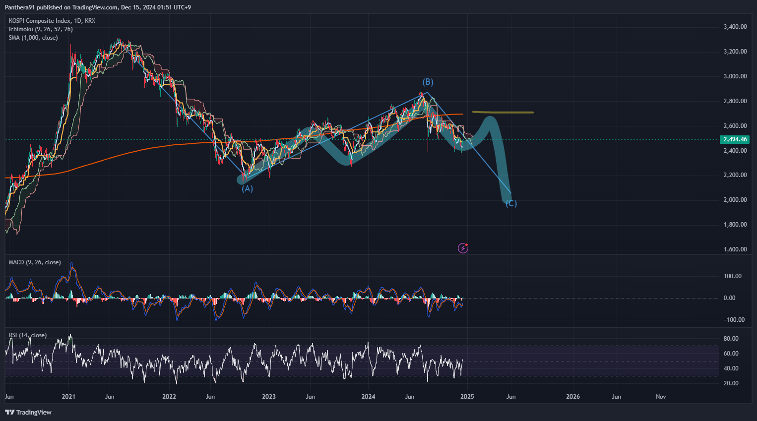Click the 100.00 MACD axis label
The image size is (757, 421).
[733, 276]
